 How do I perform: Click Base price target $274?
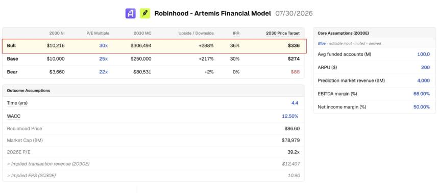(294, 59)
